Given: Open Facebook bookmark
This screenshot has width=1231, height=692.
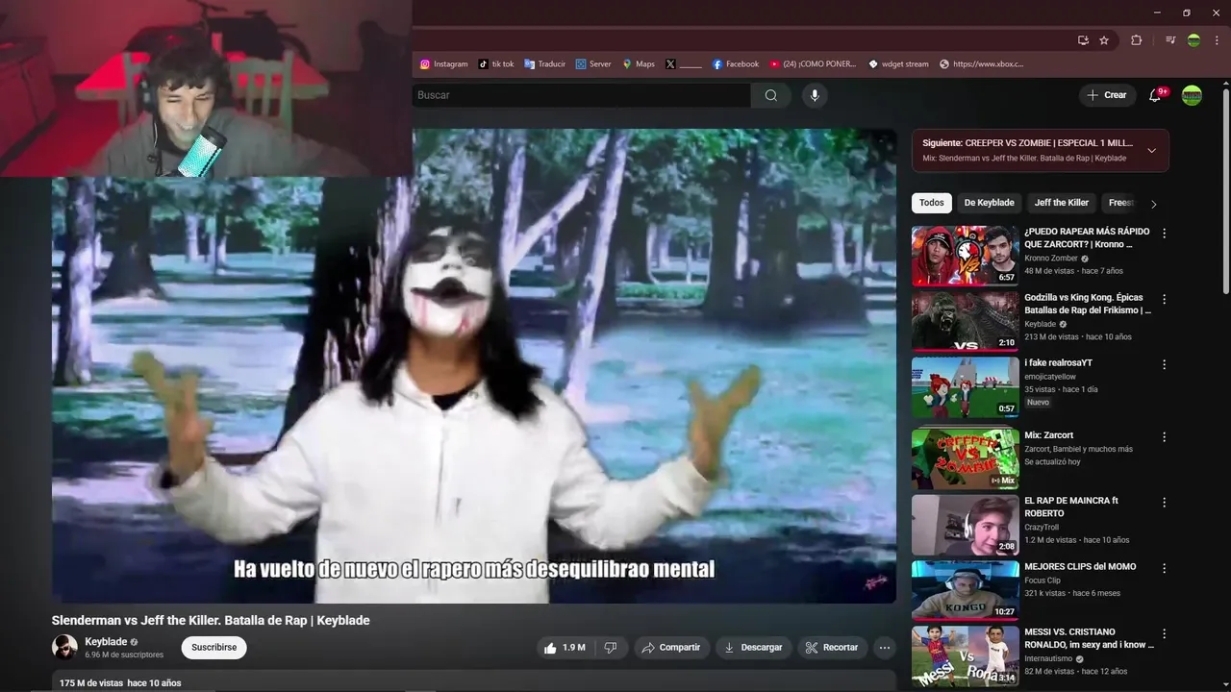Looking at the screenshot, I should tap(736, 64).
